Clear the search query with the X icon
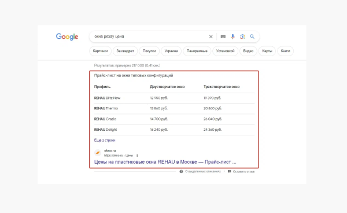This screenshot has height=213, width=347. pos(211,36)
